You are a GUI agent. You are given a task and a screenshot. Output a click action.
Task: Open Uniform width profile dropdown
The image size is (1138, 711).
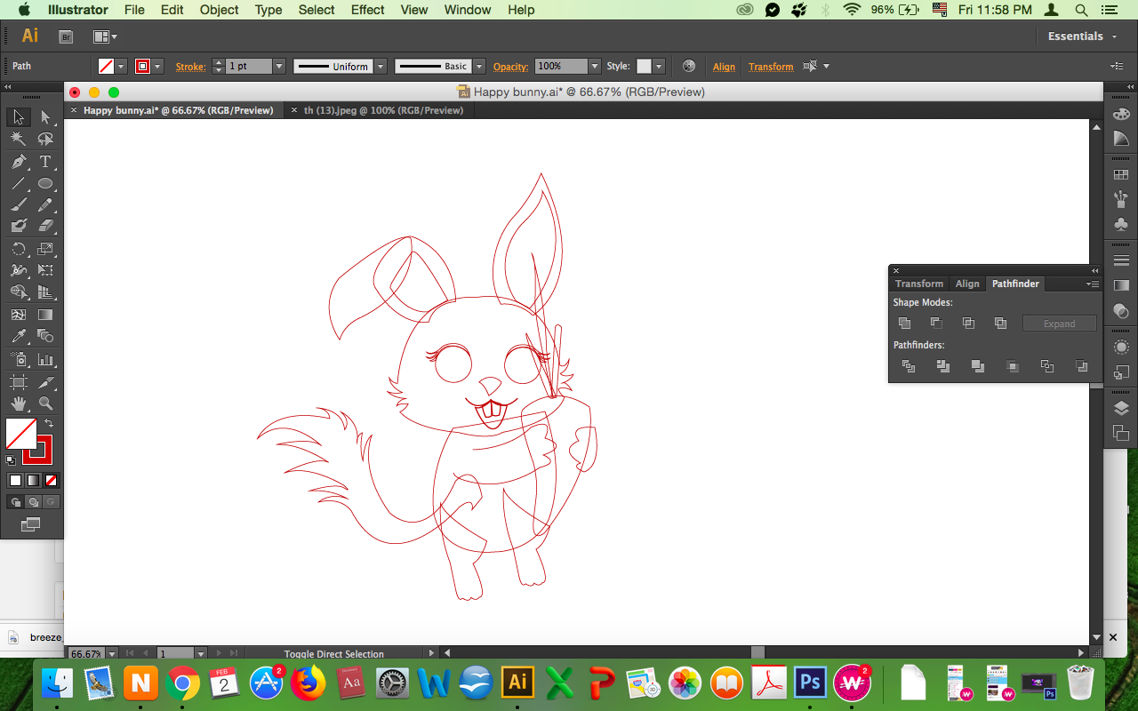pos(381,67)
